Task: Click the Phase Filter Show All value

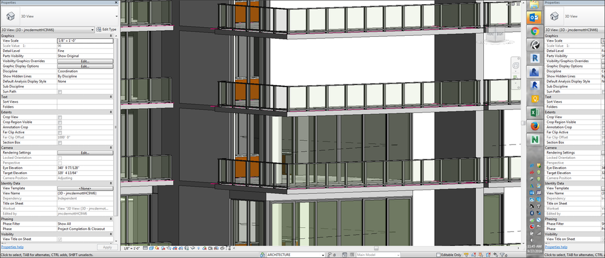Action: 85,224
